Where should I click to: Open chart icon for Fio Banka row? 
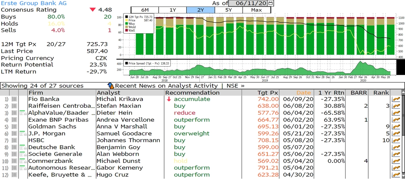pos(396,99)
